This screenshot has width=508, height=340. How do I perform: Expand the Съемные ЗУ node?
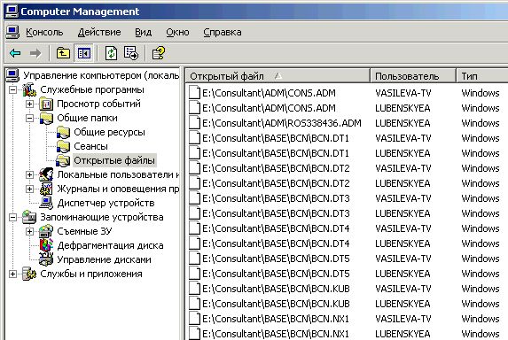coord(29,231)
